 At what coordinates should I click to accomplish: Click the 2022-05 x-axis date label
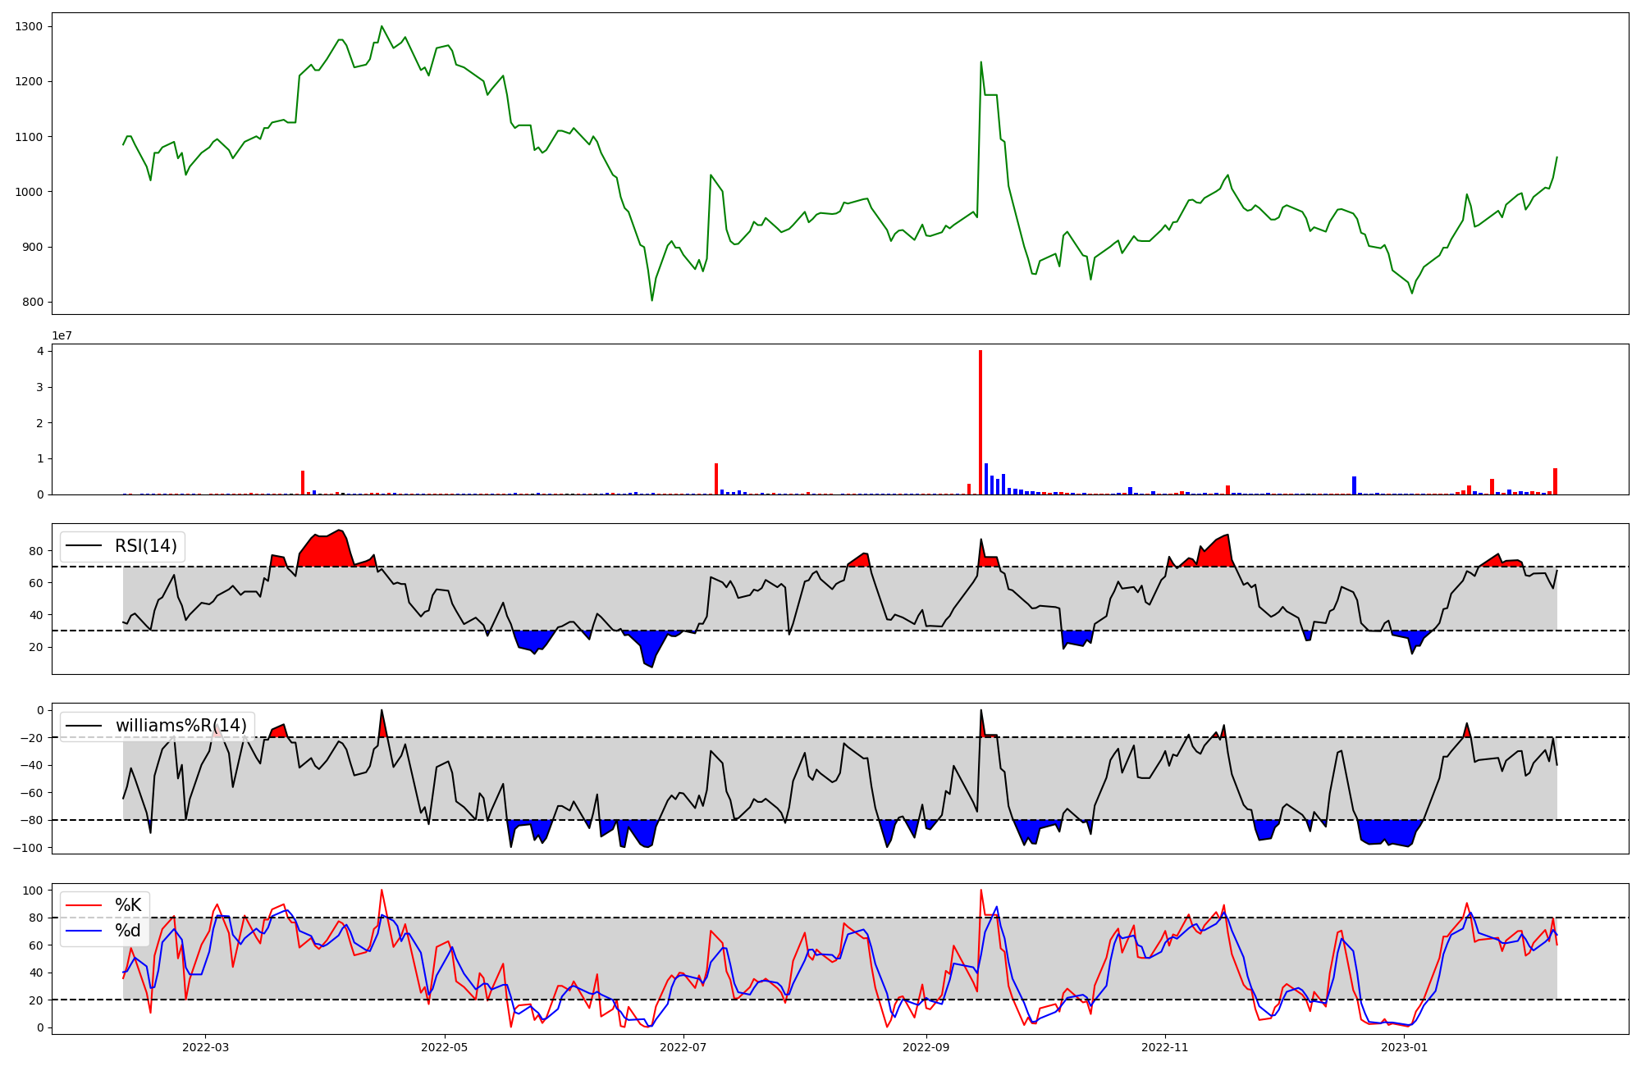point(444,1047)
